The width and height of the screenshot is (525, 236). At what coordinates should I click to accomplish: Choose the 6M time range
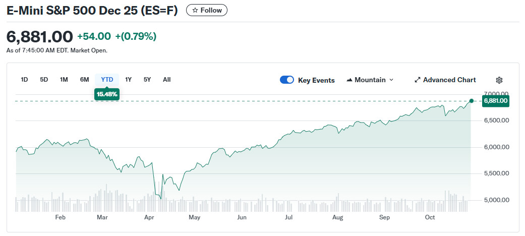[84, 79]
